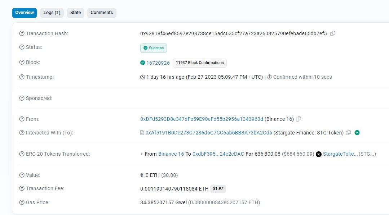This screenshot has width=389, height=215.
Task: Click the contract document icon before 0xAf5191
Action: coord(142,133)
